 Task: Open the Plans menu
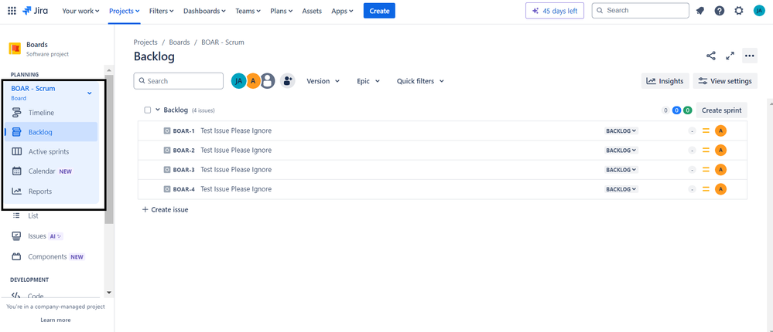tap(281, 11)
